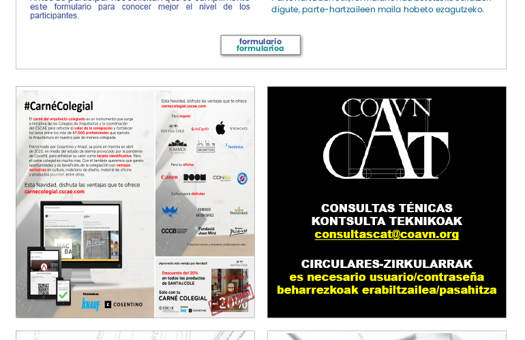Select the Conga Network logo
This screenshot has width=525, height=340.
point(222,178)
